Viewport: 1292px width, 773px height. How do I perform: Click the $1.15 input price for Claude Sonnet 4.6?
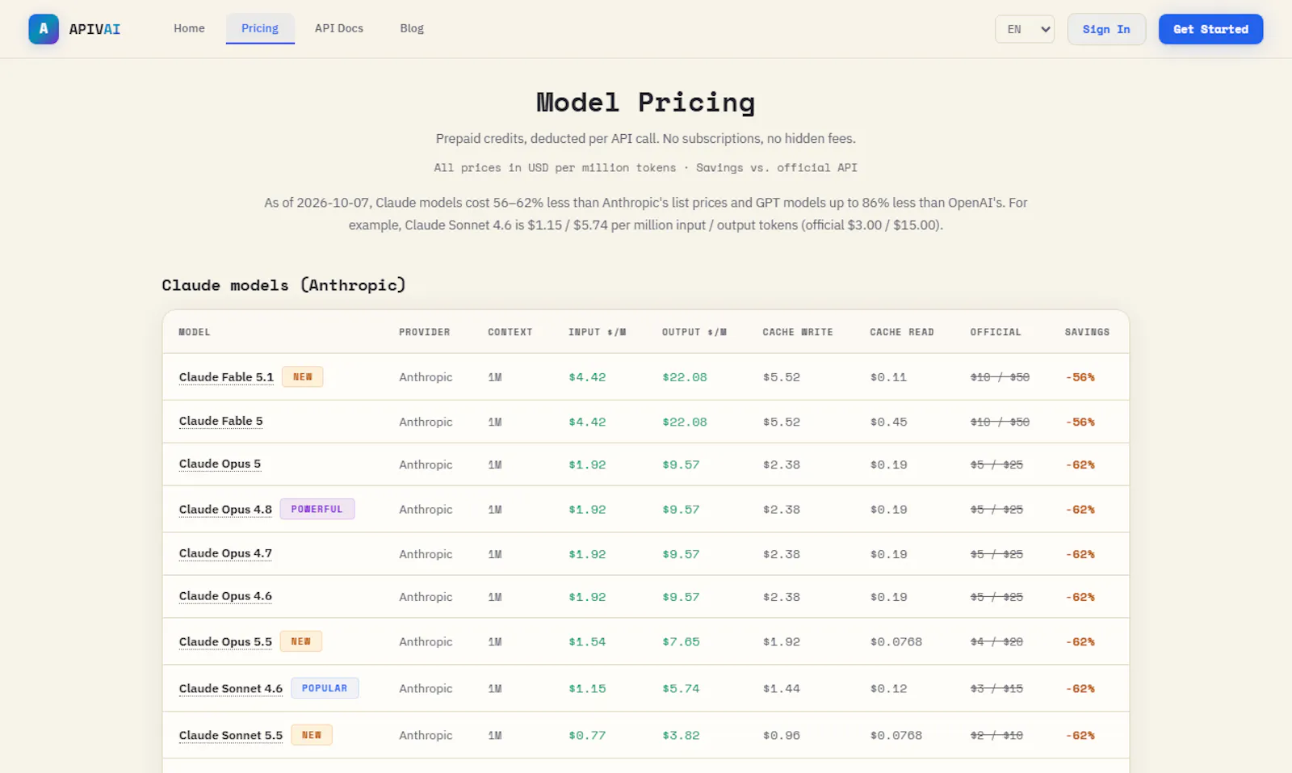pos(587,689)
